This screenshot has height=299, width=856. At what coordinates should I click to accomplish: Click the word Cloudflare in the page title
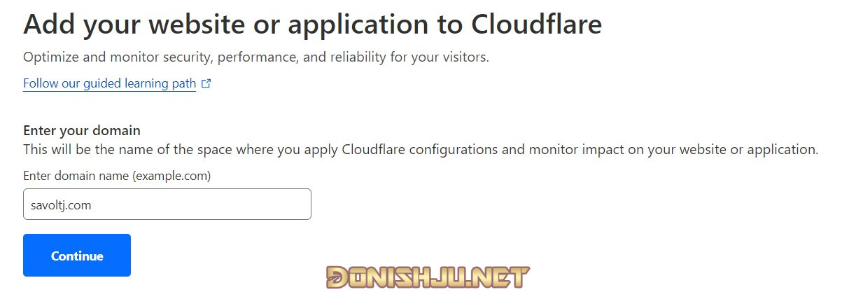536,25
